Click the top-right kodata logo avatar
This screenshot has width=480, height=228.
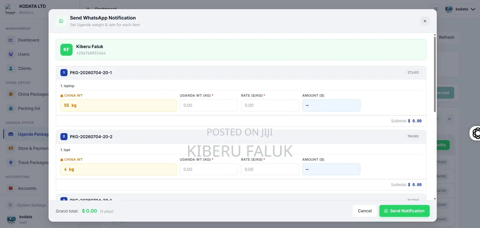click(x=449, y=9)
